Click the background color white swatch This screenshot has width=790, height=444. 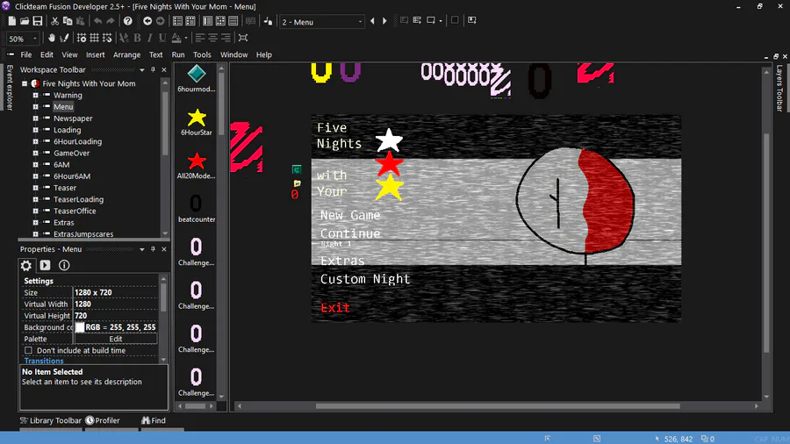[x=80, y=327]
